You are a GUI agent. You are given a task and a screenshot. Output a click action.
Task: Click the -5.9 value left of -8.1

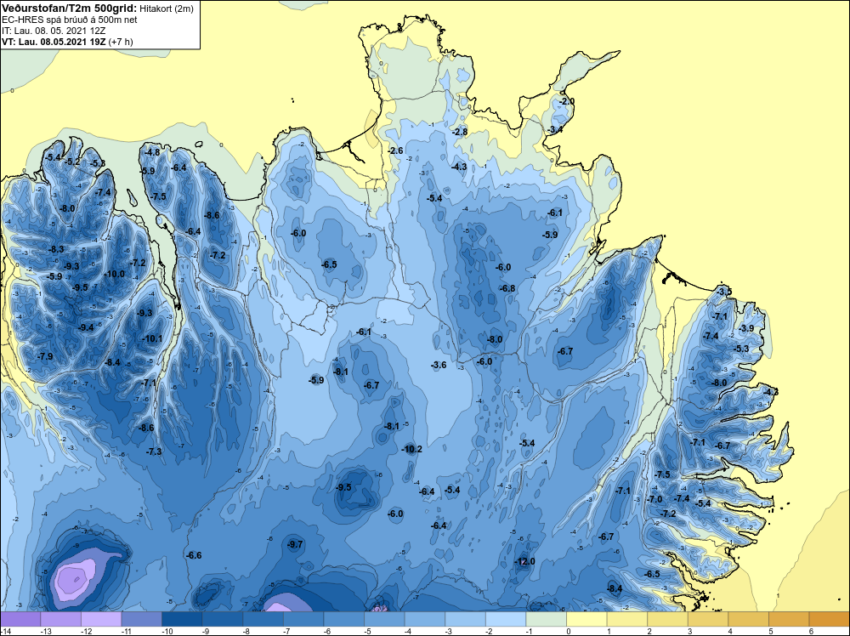click(316, 381)
